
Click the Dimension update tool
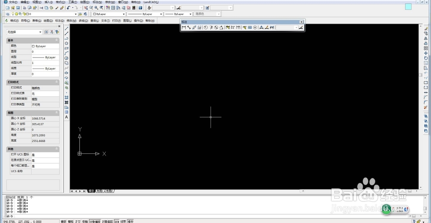tap(272, 27)
